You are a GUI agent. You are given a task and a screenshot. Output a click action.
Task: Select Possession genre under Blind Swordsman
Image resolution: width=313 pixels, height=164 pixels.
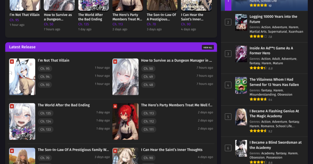[x=274, y=157]
